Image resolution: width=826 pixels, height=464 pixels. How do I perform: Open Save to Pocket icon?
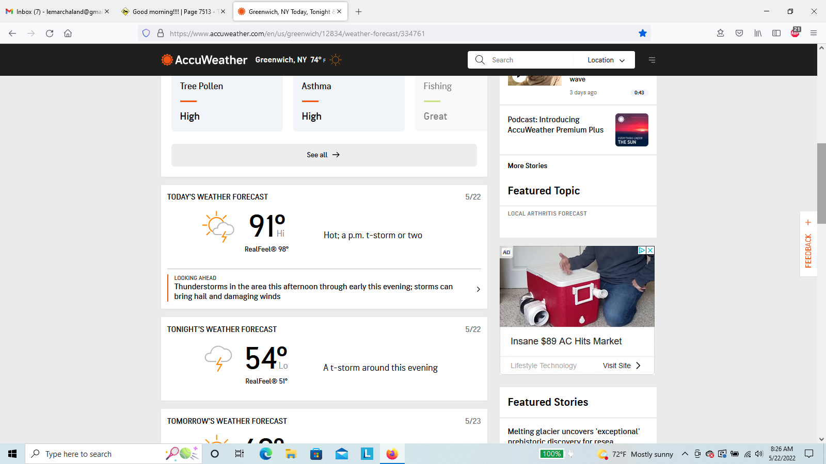pos(739,34)
